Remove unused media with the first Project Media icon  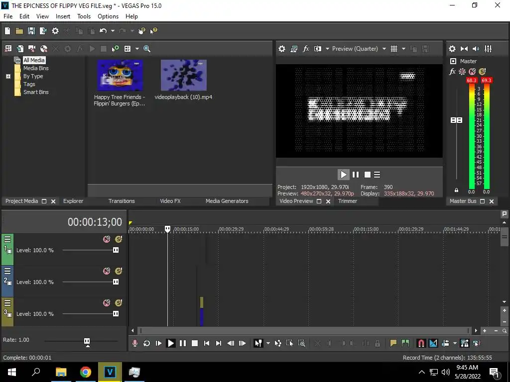tap(8, 49)
